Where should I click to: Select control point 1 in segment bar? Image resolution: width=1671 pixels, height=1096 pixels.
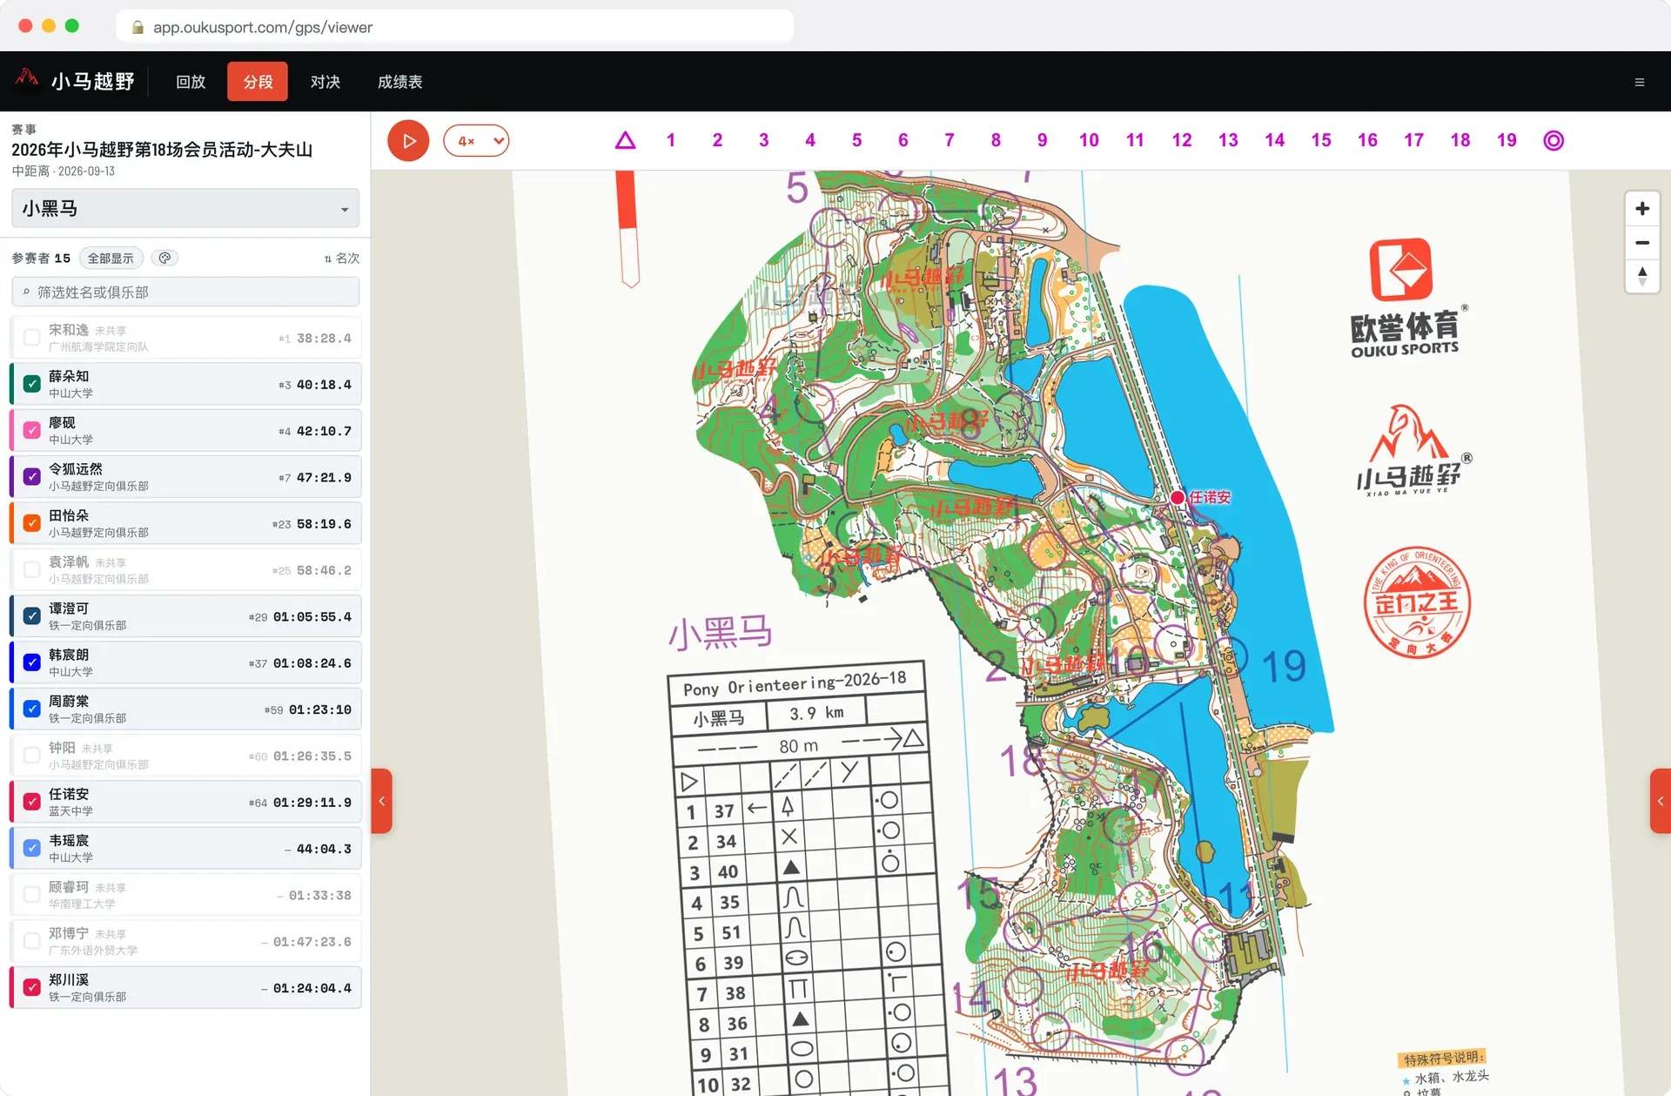pyautogui.click(x=671, y=140)
